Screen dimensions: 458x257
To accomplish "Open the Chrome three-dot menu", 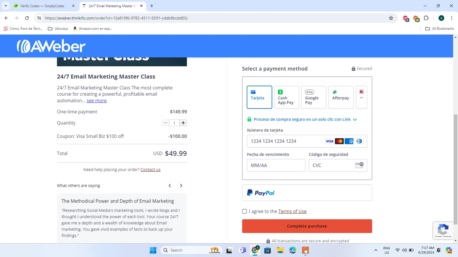I will click(452, 18).
